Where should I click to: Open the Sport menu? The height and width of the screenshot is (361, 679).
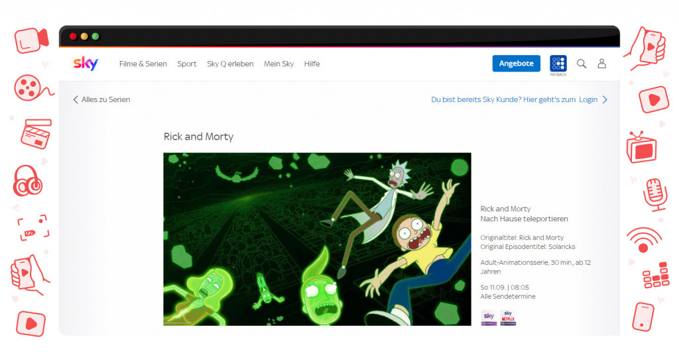coord(186,64)
